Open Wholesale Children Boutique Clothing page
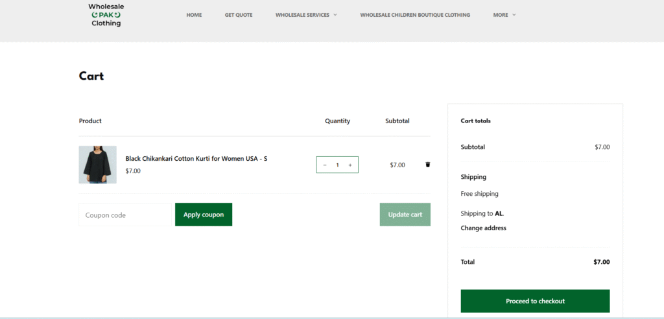The width and height of the screenshot is (664, 319). pyautogui.click(x=415, y=15)
